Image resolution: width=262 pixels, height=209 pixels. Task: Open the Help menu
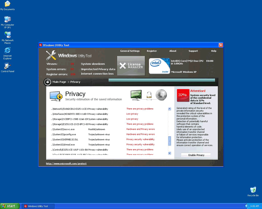click(214, 51)
